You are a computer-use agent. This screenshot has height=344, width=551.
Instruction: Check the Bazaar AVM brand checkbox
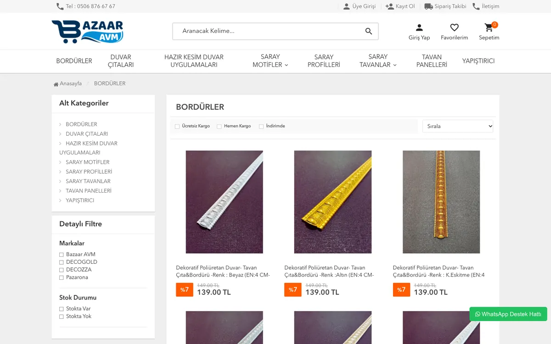[x=62, y=255]
